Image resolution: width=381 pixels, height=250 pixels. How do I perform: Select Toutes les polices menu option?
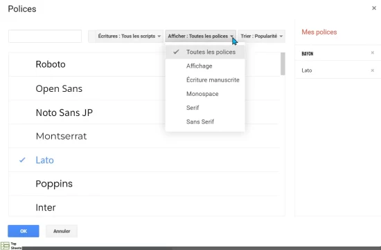(x=205, y=52)
